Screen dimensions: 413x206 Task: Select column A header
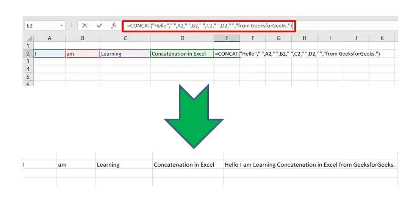point(49,38)
